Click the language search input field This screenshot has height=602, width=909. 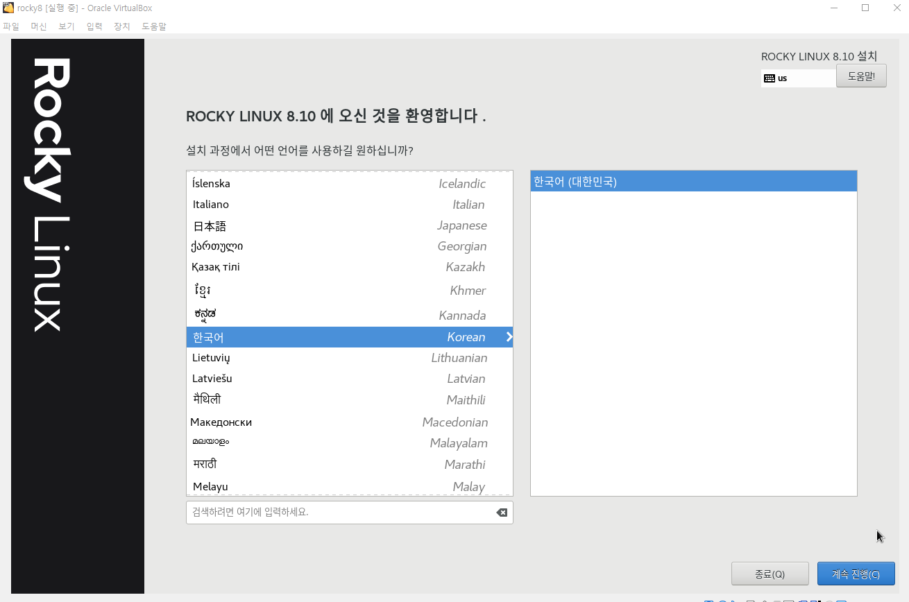350,513
